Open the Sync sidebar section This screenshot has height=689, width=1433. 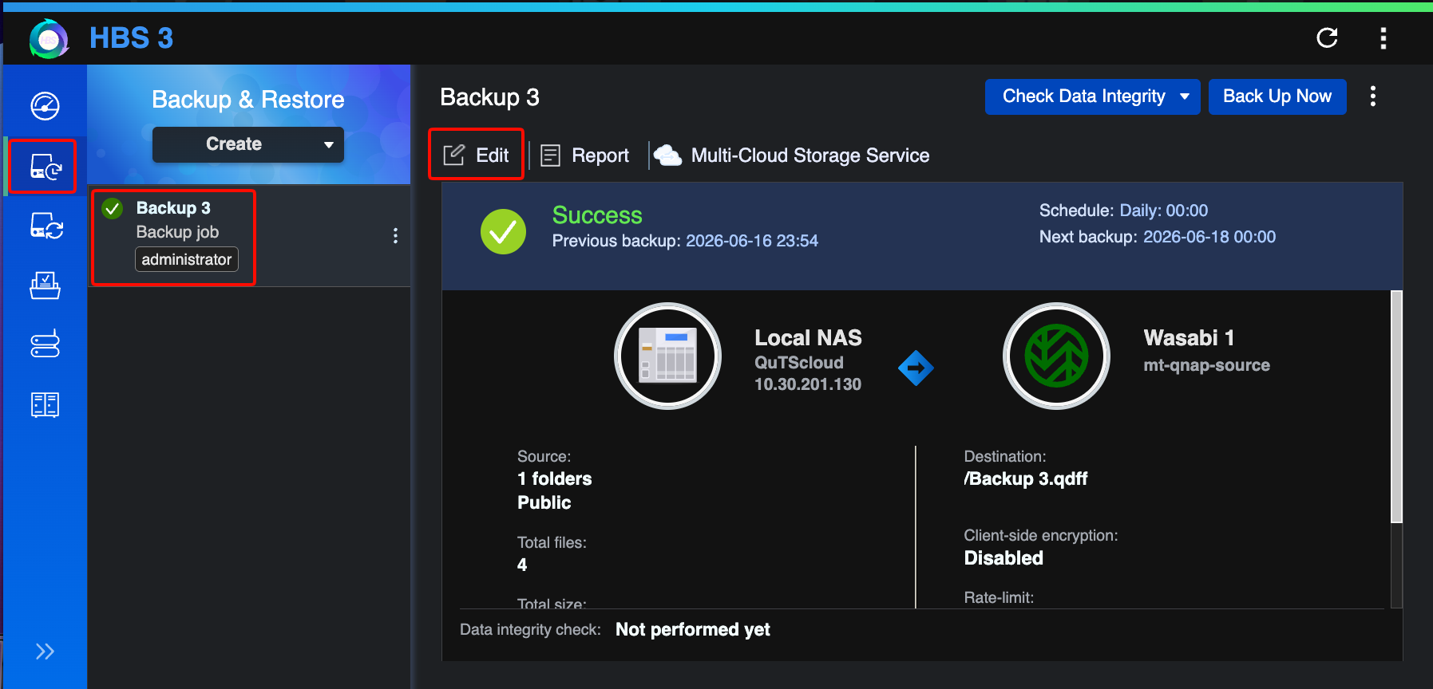click(x=46, y=226)
